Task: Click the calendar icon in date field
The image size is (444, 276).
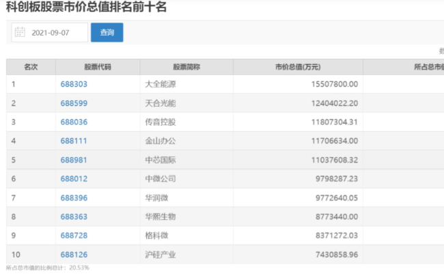Action: [x=20, y=32]
